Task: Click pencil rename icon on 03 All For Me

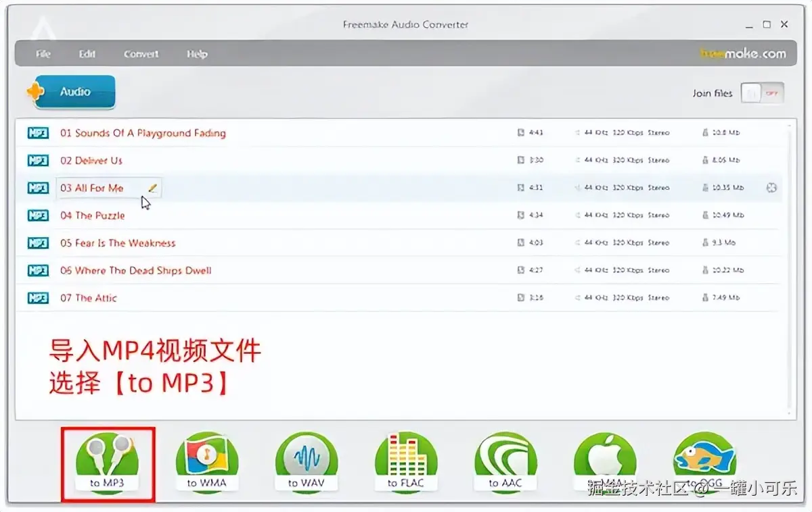Action: click(152, 188)
